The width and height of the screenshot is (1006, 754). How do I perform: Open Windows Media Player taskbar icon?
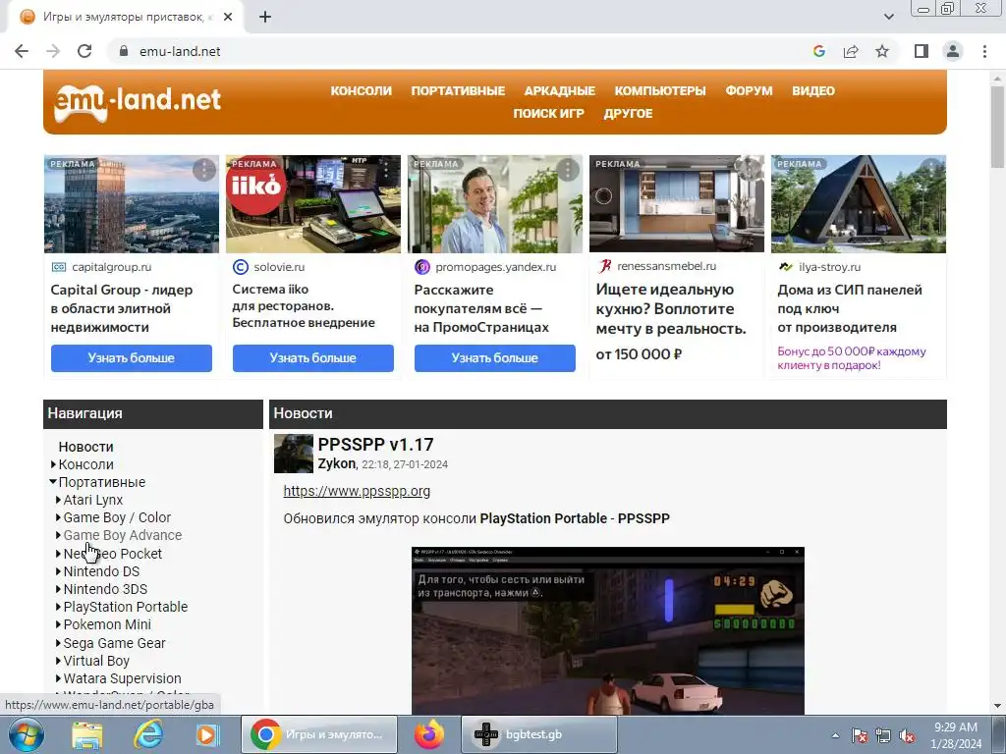point(207,734)
